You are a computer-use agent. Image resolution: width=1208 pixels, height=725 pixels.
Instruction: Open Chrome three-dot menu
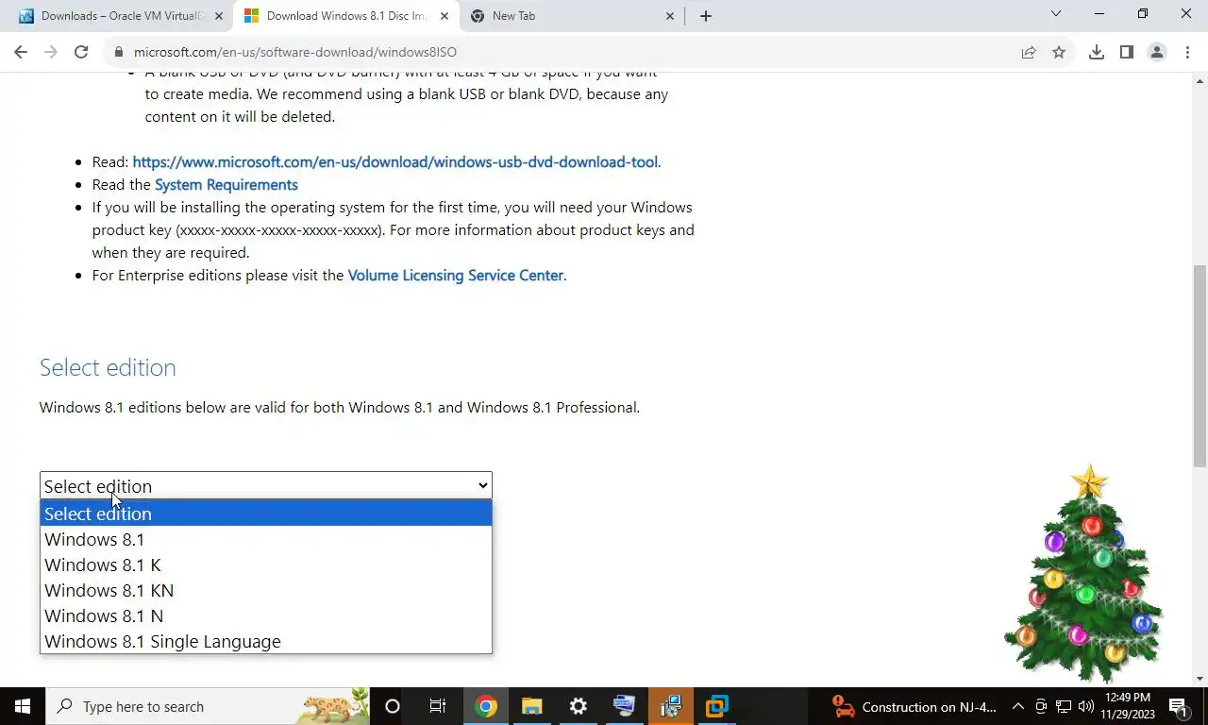pyautogui.click(x=1187, y=52)
